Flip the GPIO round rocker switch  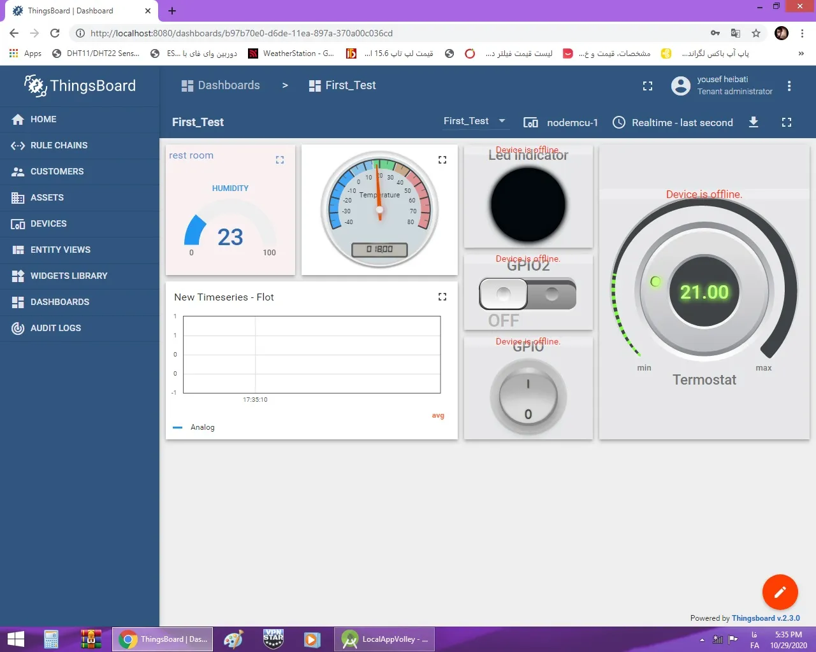pos(528,398)
